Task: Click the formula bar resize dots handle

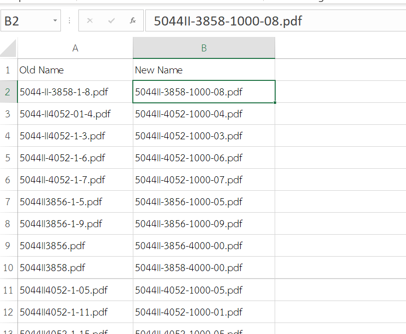Action: [69, 21]
